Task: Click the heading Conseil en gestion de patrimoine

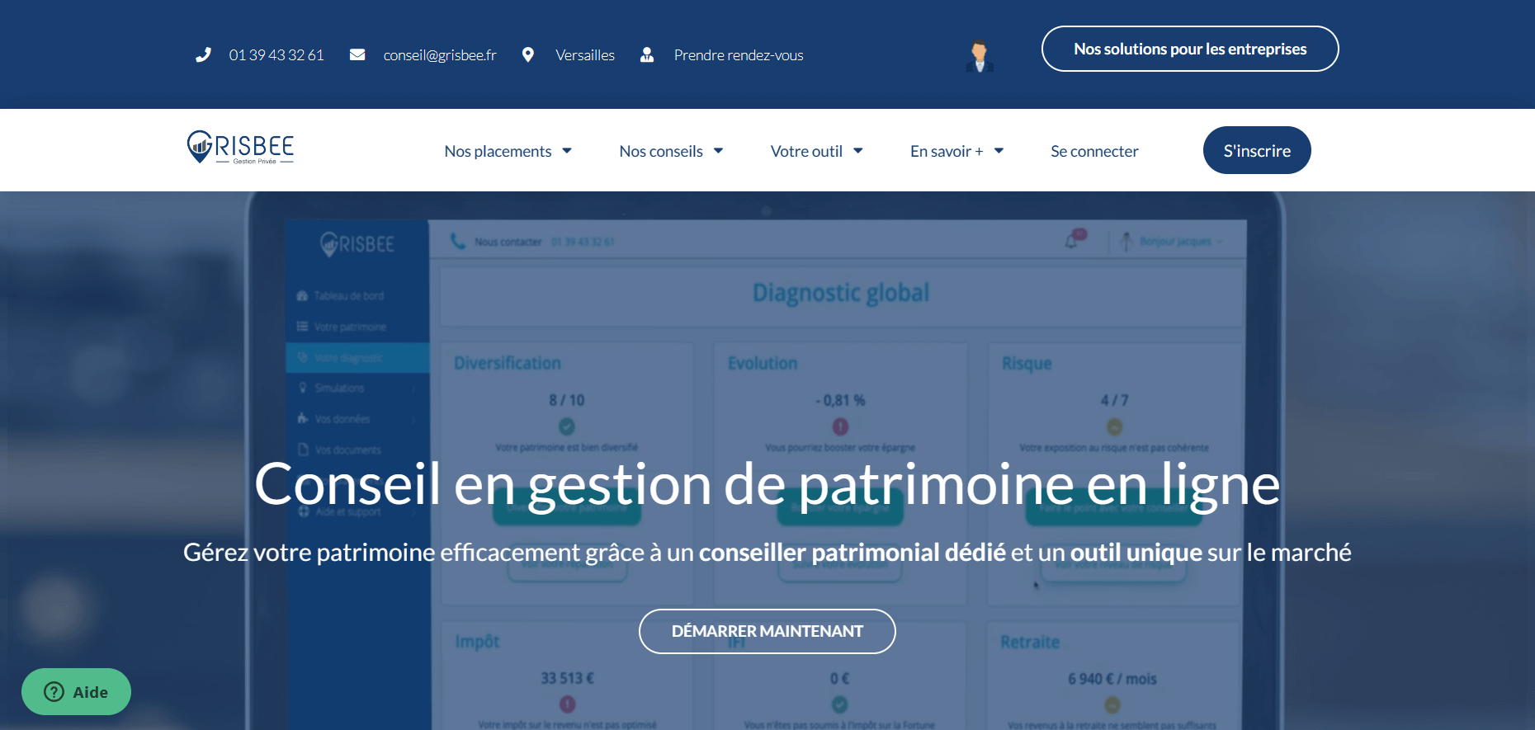Action: point(767,484)
